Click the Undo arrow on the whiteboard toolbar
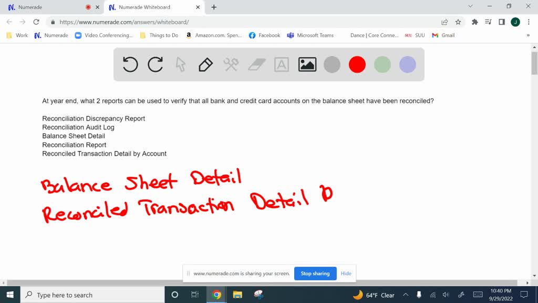The image size is (538, 303). 130,64
